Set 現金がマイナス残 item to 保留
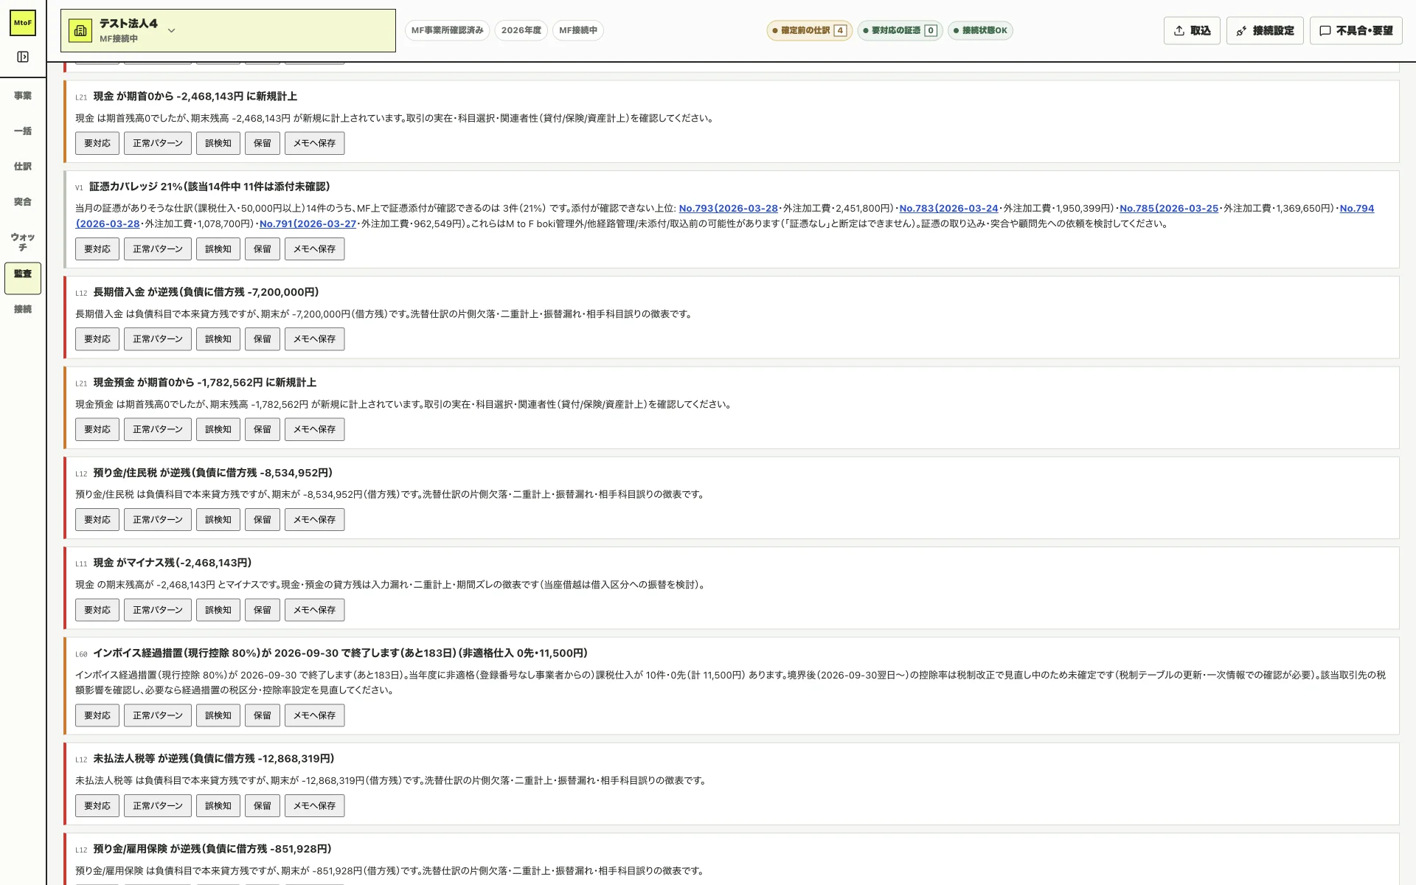 tap(263, 610)
